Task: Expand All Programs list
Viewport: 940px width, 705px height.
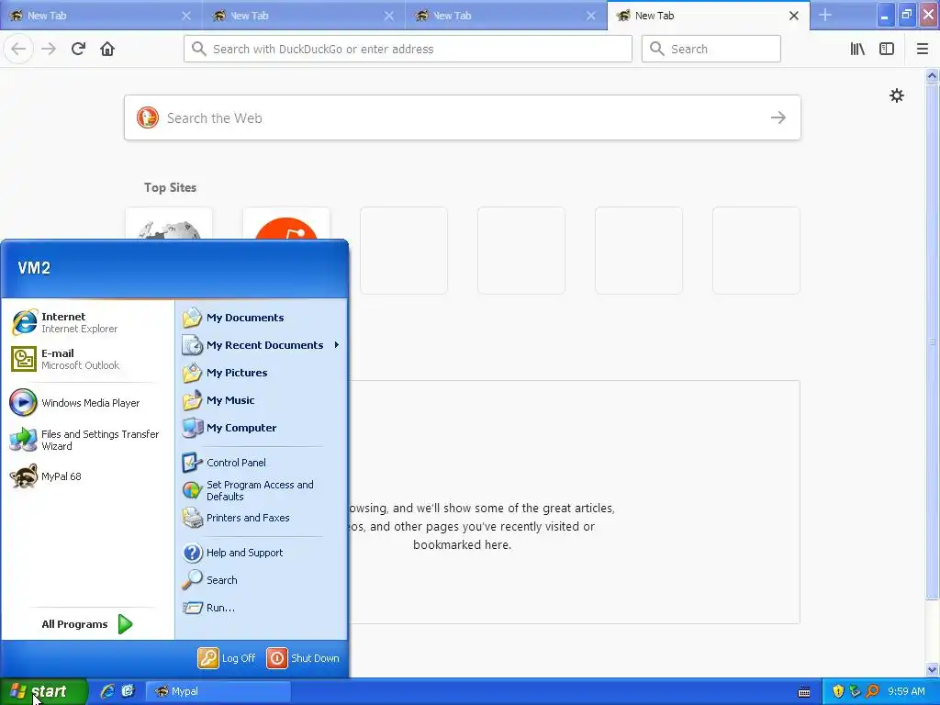Action: coord(87,624)
